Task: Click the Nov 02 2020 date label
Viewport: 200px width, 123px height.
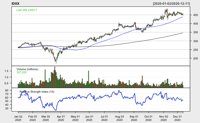Action: (x=164, y=118)
